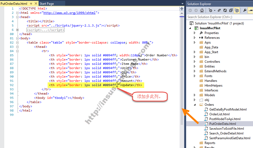Click the Solution Explorer panel title
This screenshot has width=253, height=148.
(199, 4)
